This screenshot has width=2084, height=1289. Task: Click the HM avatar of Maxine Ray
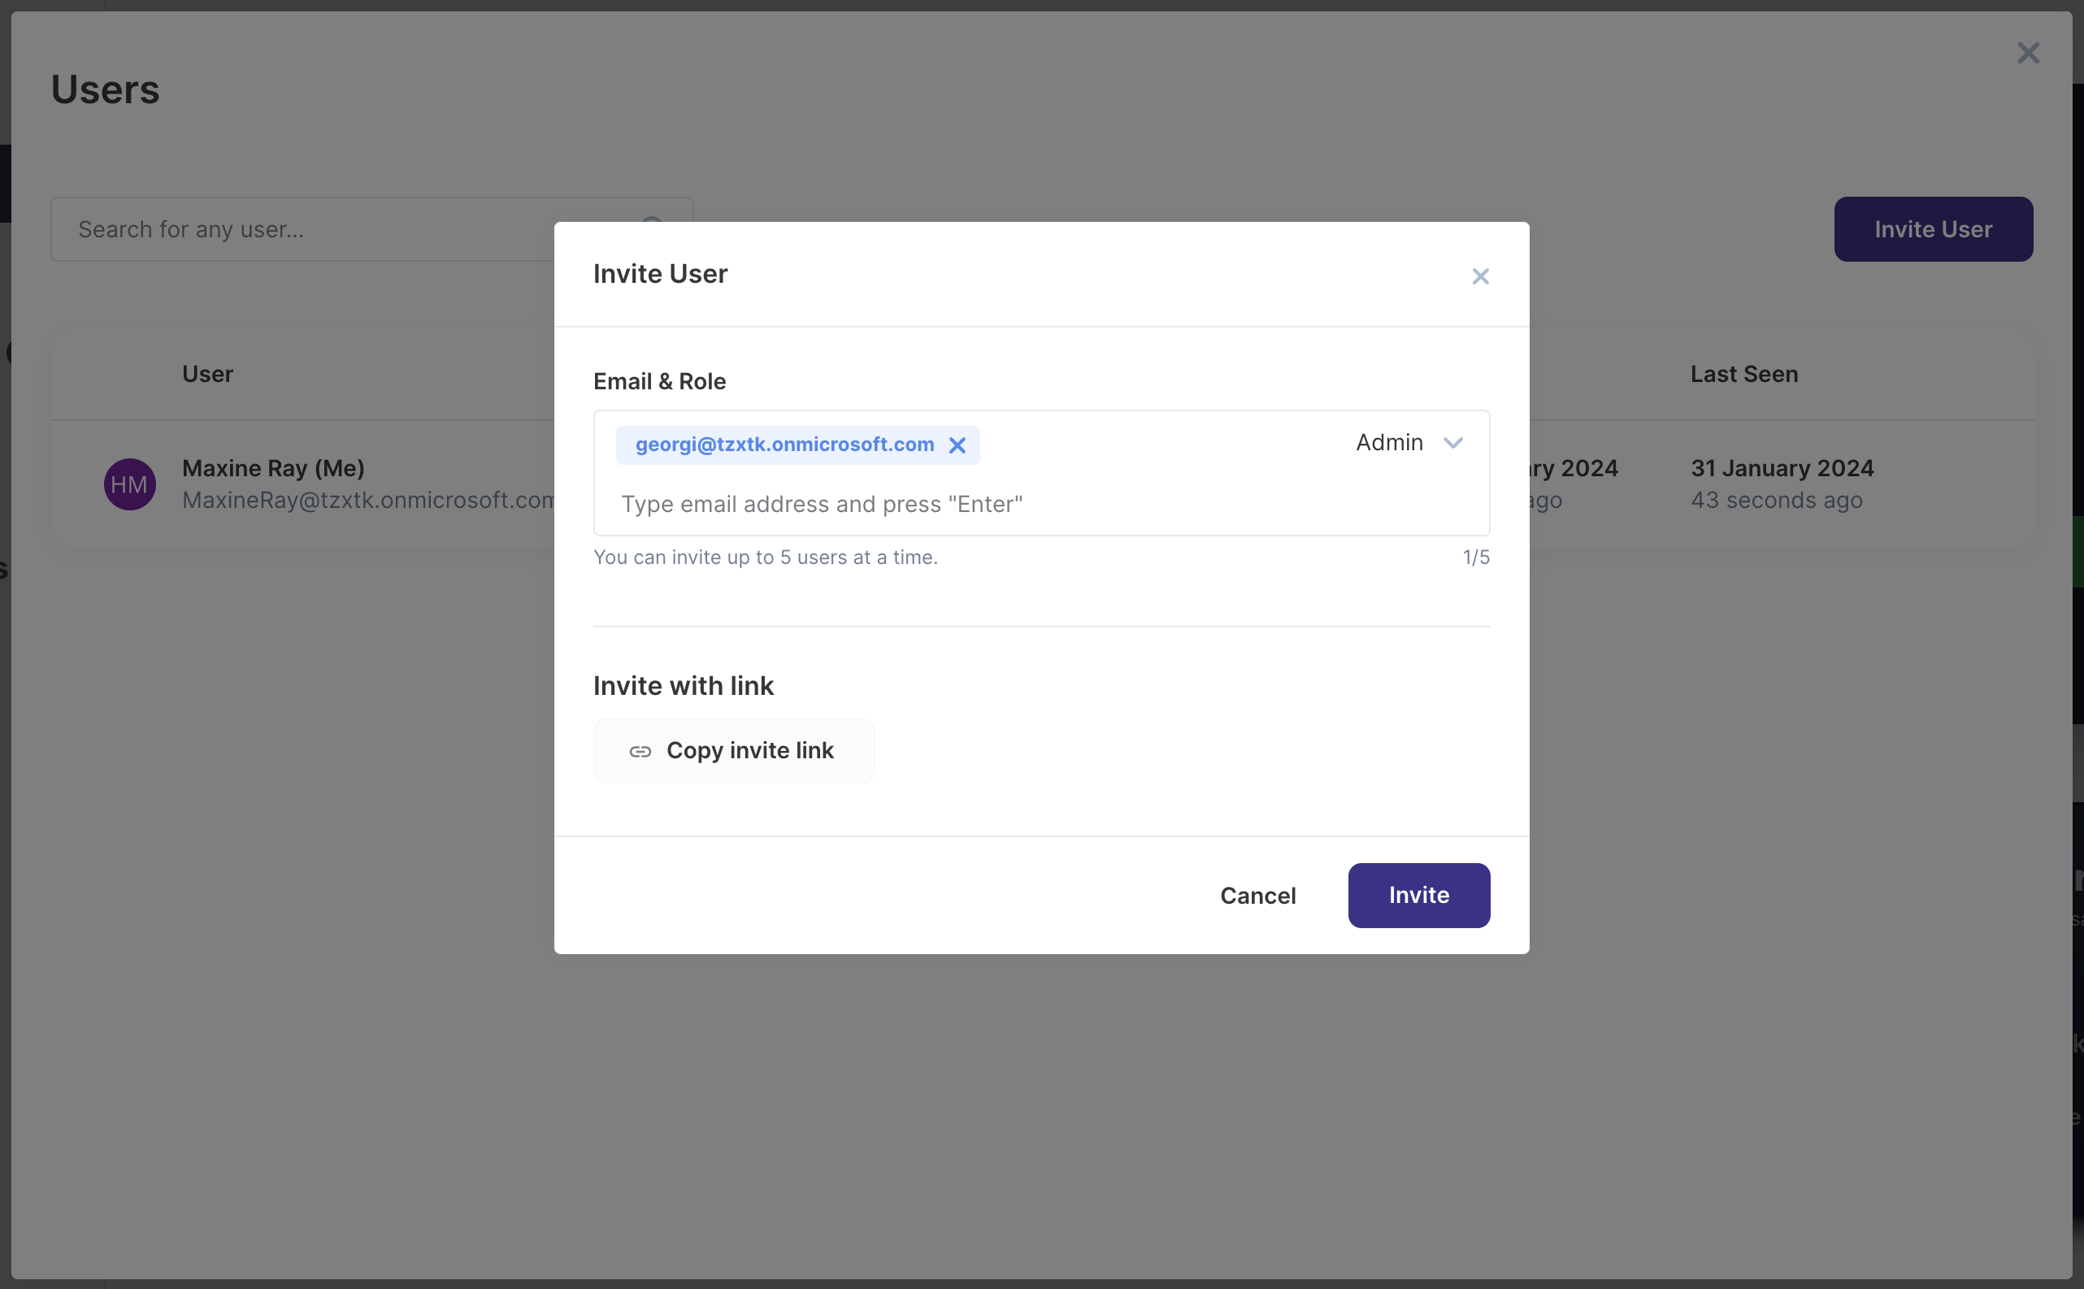click(129, 484)
